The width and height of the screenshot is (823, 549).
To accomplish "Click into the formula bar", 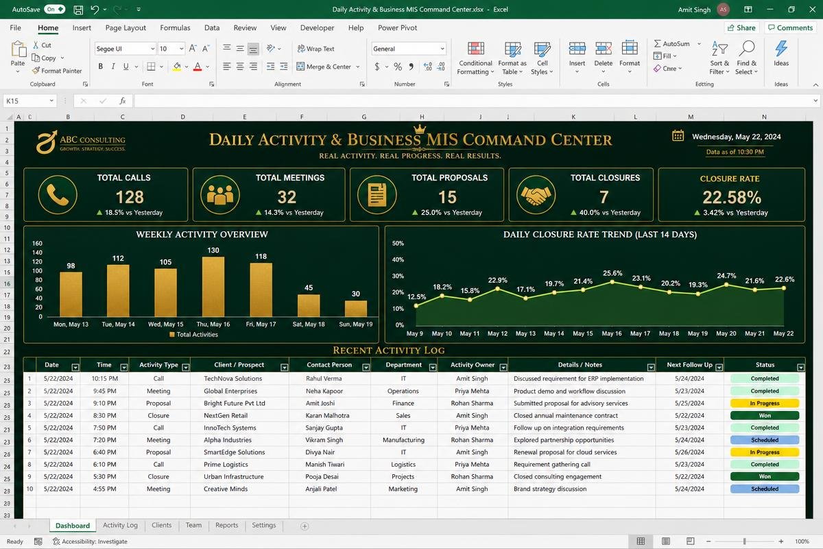I will pos(476,101).
